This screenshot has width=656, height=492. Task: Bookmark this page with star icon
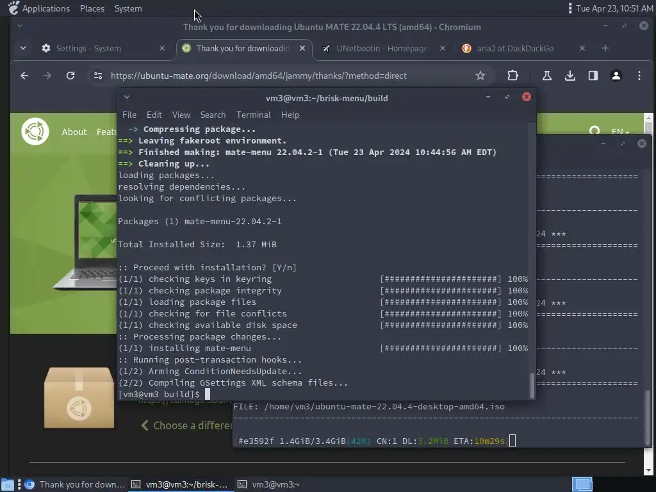click(x=480, y=76)
